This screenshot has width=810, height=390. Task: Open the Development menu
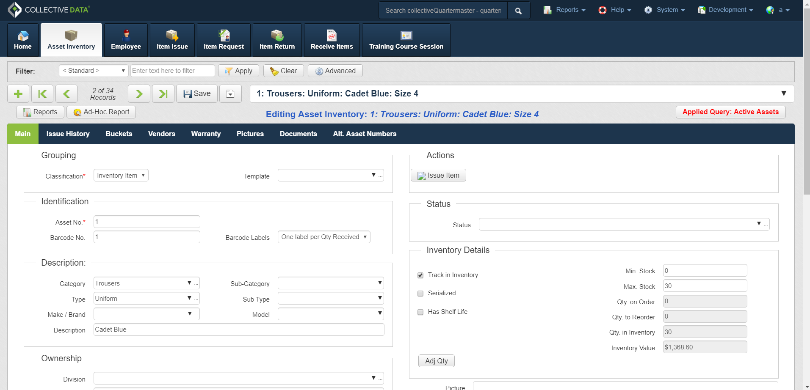[x=725, y=10]
